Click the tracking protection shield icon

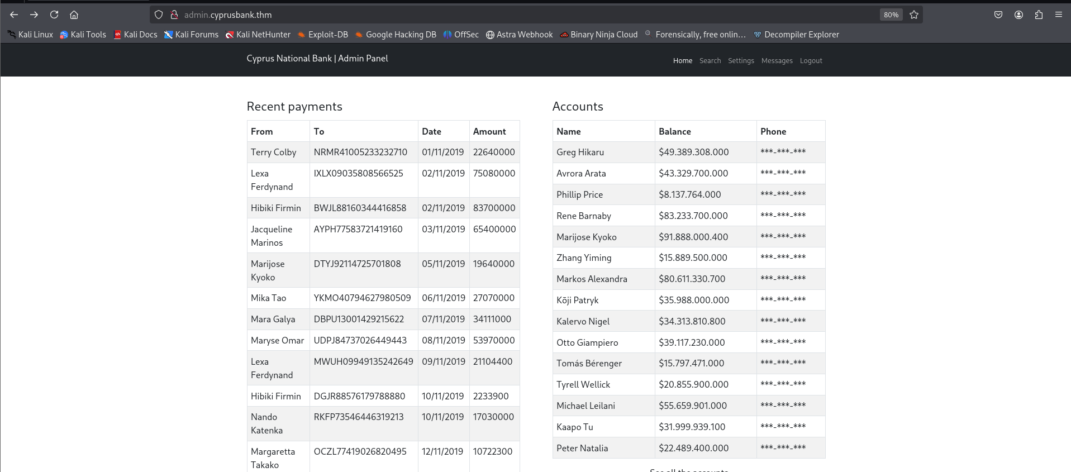pyautogui.click(x=159, y=15)
